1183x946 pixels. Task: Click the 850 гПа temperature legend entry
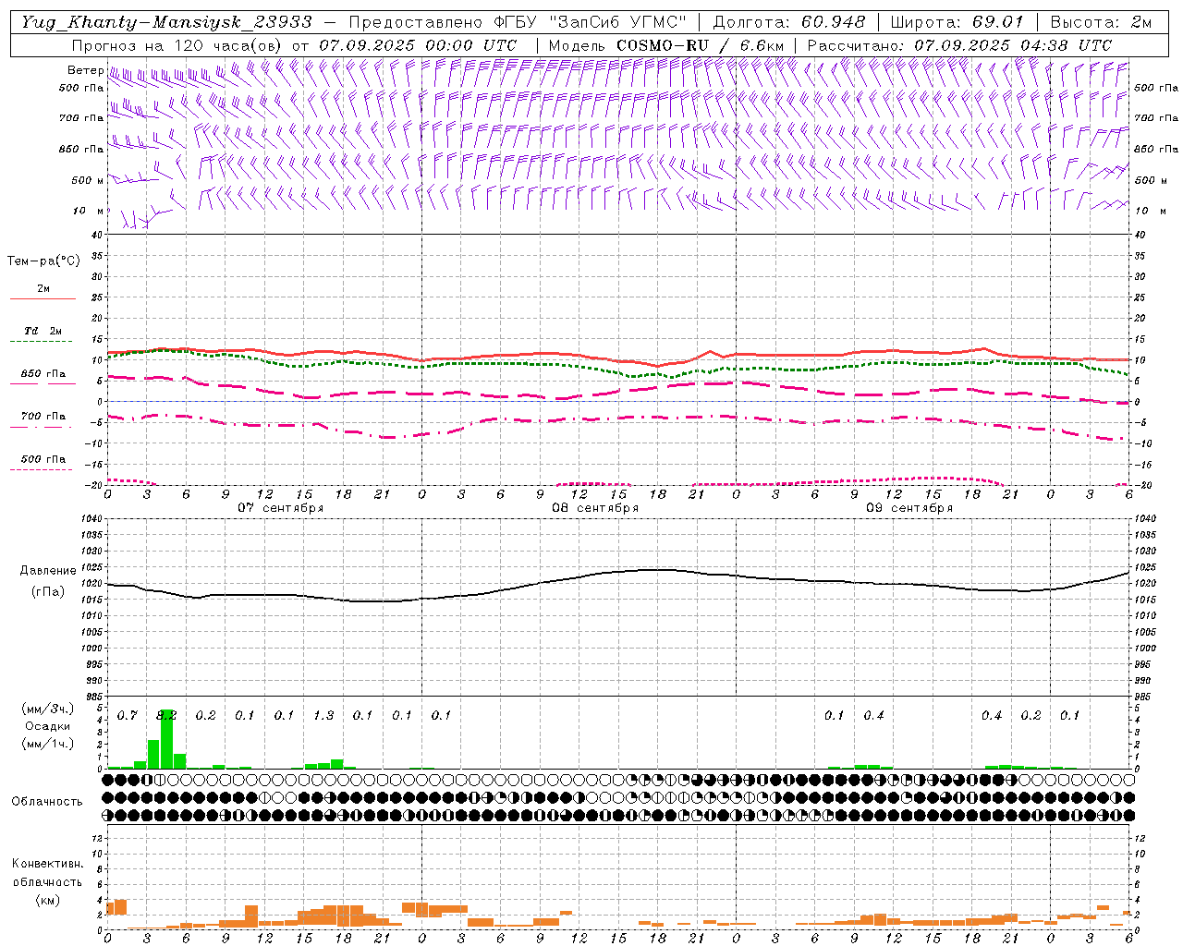43,374
